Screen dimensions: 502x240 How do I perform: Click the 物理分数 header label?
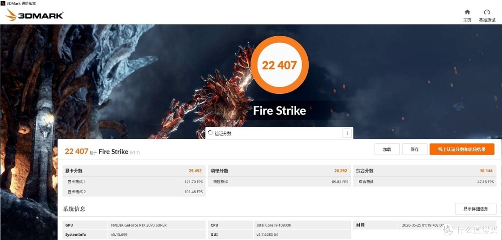tap(219, 171)
